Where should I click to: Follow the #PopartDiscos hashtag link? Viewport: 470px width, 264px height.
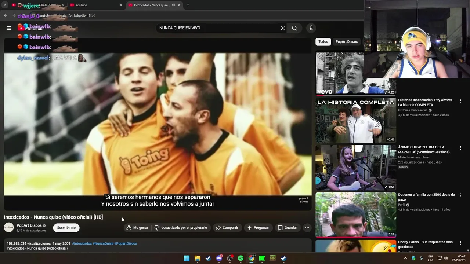pyautogui.click(x=126, y=243)
